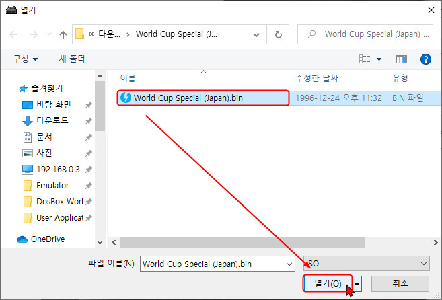Sort by 유형 column header

coord(400,78)
